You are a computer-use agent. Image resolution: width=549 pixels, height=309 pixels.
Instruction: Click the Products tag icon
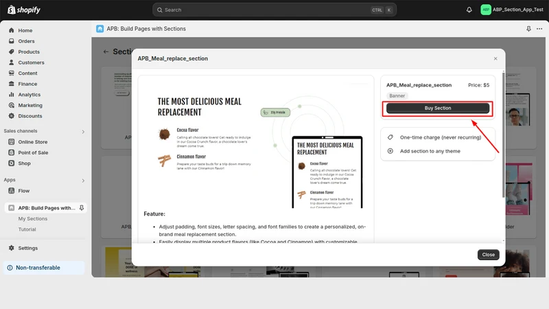coord(12,52)
